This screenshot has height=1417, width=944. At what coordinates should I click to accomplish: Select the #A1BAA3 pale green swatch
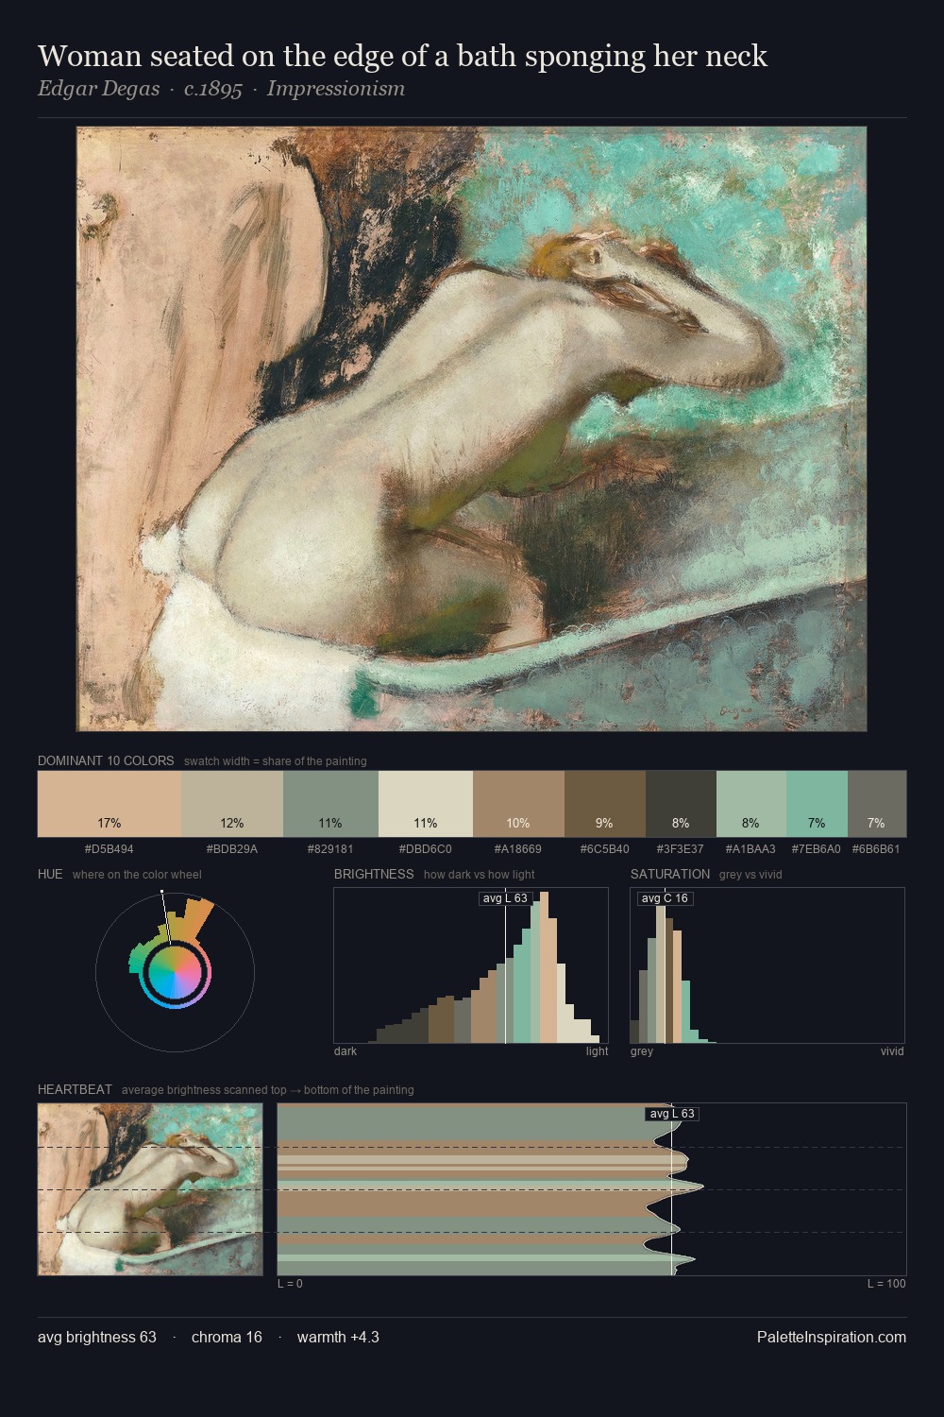click(751, 804)
